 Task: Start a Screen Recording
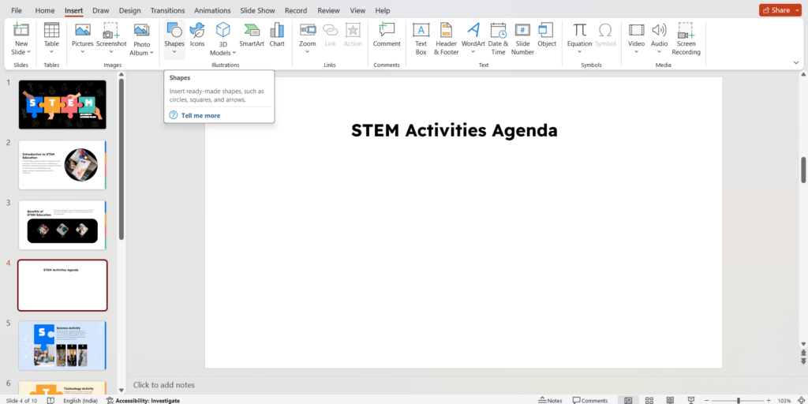point(686,36)
